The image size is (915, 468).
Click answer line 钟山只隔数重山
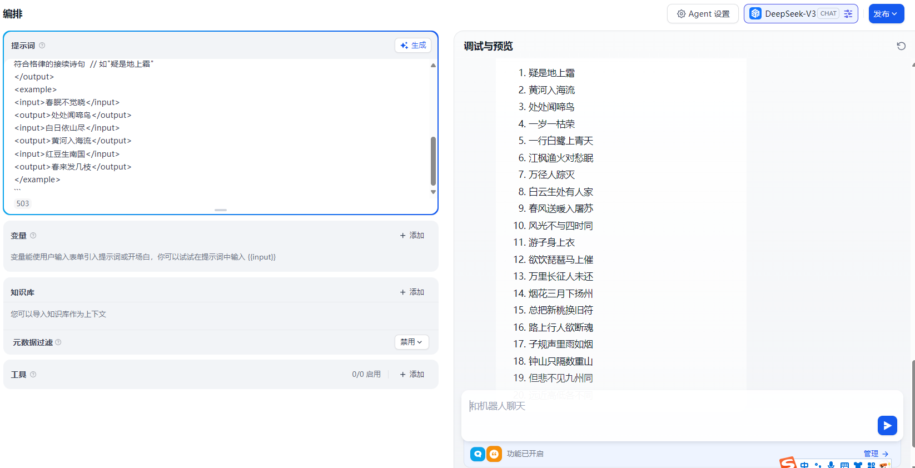561,361
